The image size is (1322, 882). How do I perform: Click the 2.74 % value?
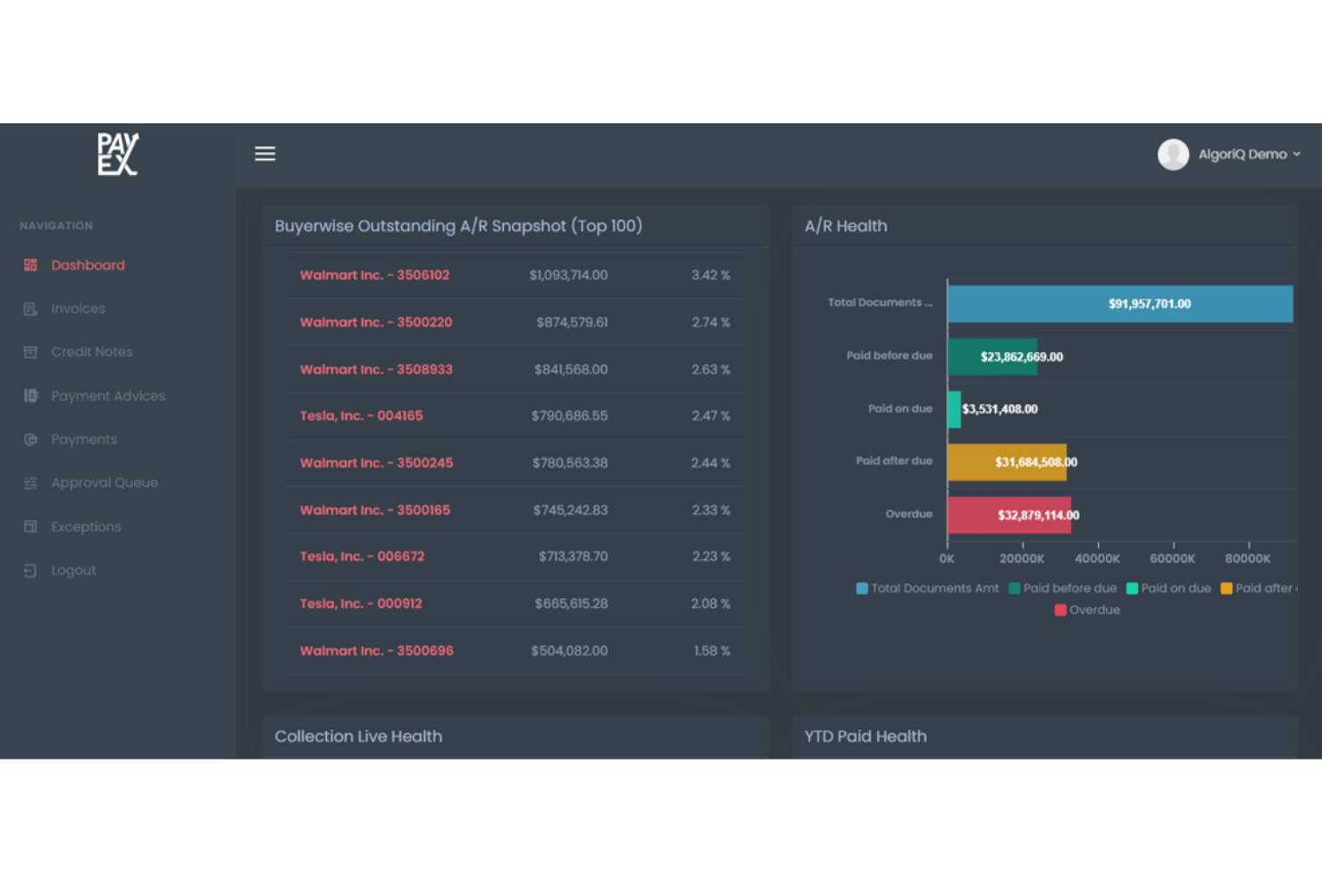[x=711, y=323]
